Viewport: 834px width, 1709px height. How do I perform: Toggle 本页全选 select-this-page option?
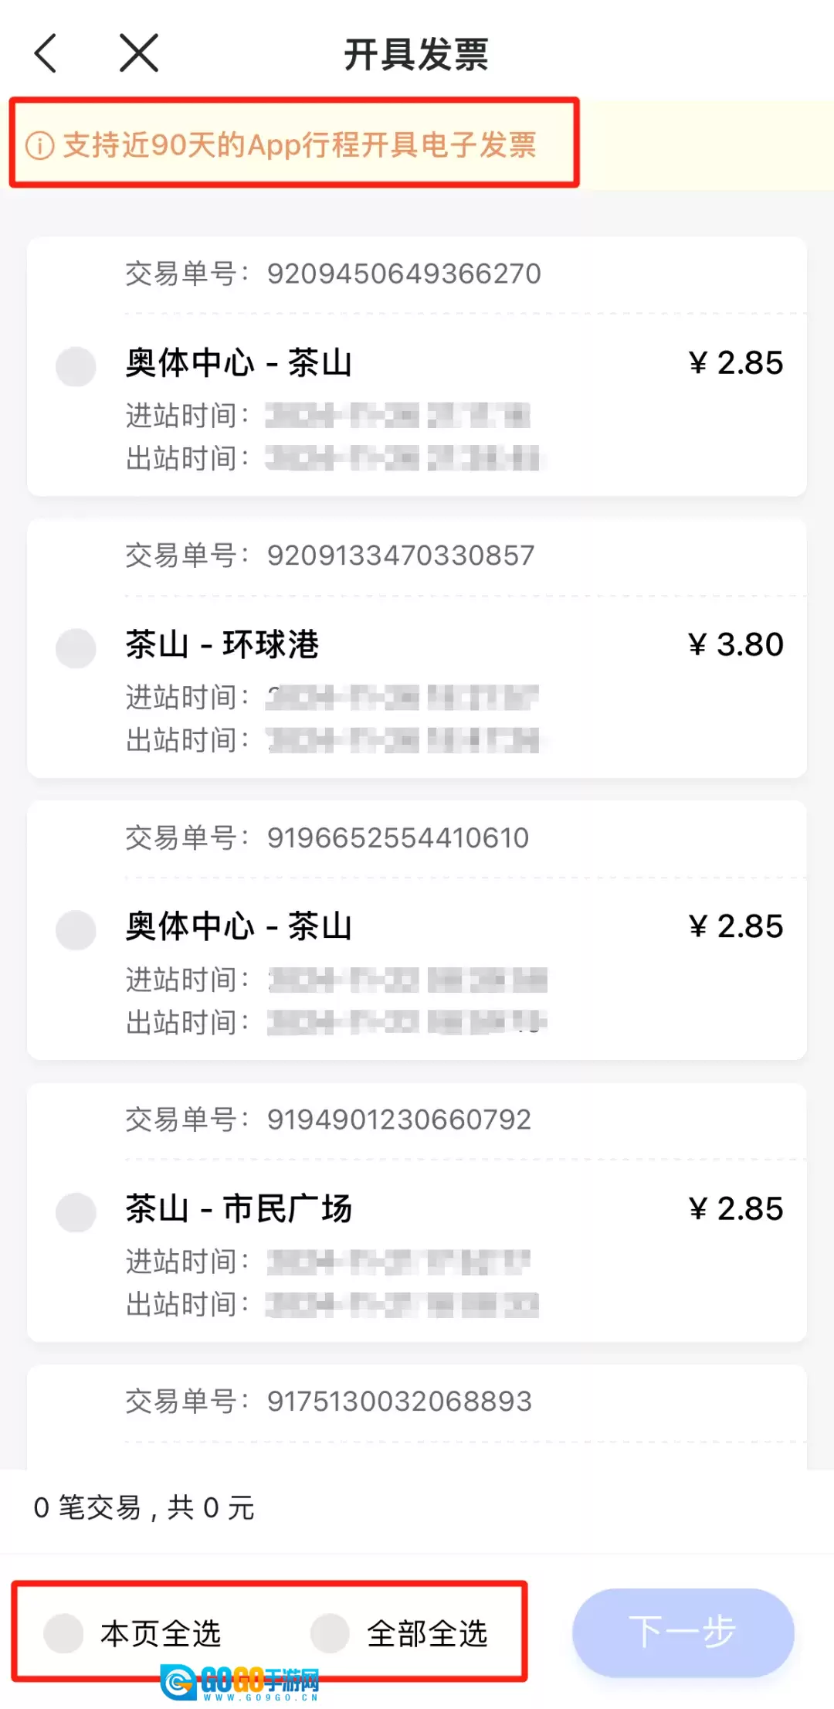[63, 1633]
